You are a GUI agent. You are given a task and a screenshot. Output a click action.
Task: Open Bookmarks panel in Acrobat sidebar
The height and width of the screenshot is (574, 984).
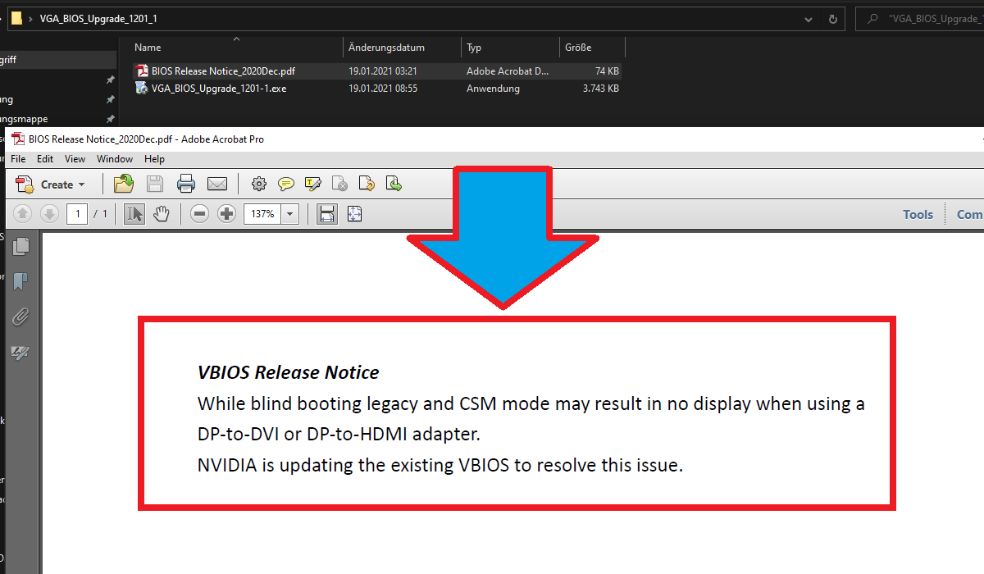click(x=21, y=281)
